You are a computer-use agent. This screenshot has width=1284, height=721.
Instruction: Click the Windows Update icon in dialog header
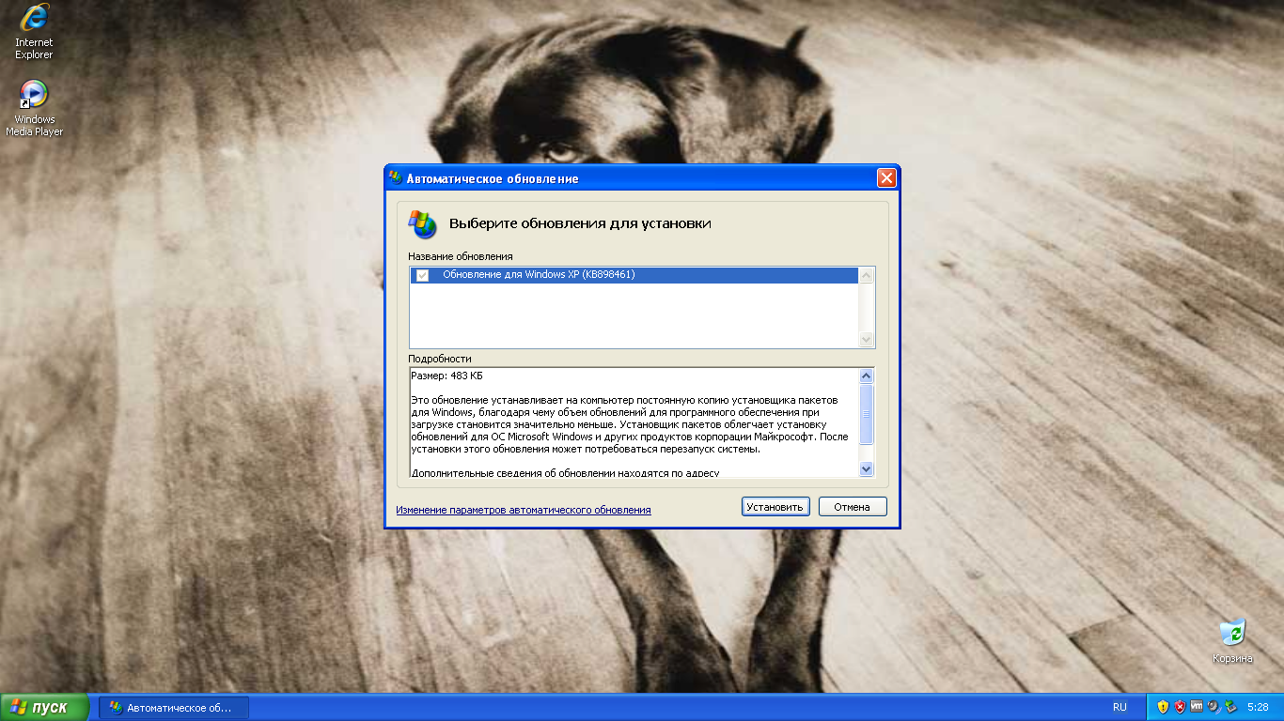(x=422, y=223)
